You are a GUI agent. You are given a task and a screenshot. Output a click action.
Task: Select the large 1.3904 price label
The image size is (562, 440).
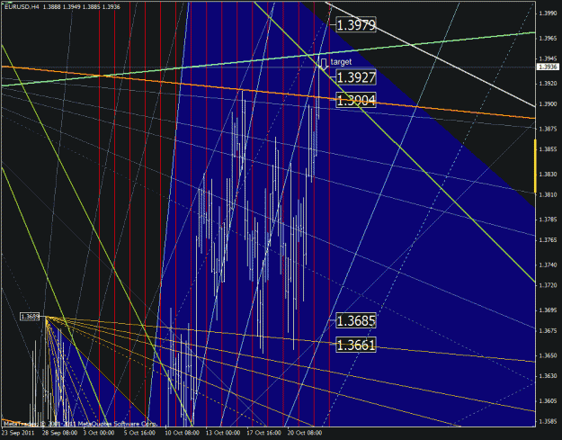point(356,100)
